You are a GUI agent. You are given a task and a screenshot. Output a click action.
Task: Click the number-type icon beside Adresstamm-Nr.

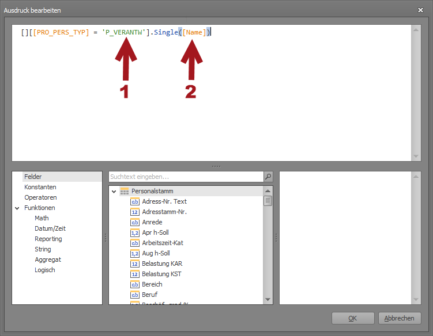[x=135, y=212]
